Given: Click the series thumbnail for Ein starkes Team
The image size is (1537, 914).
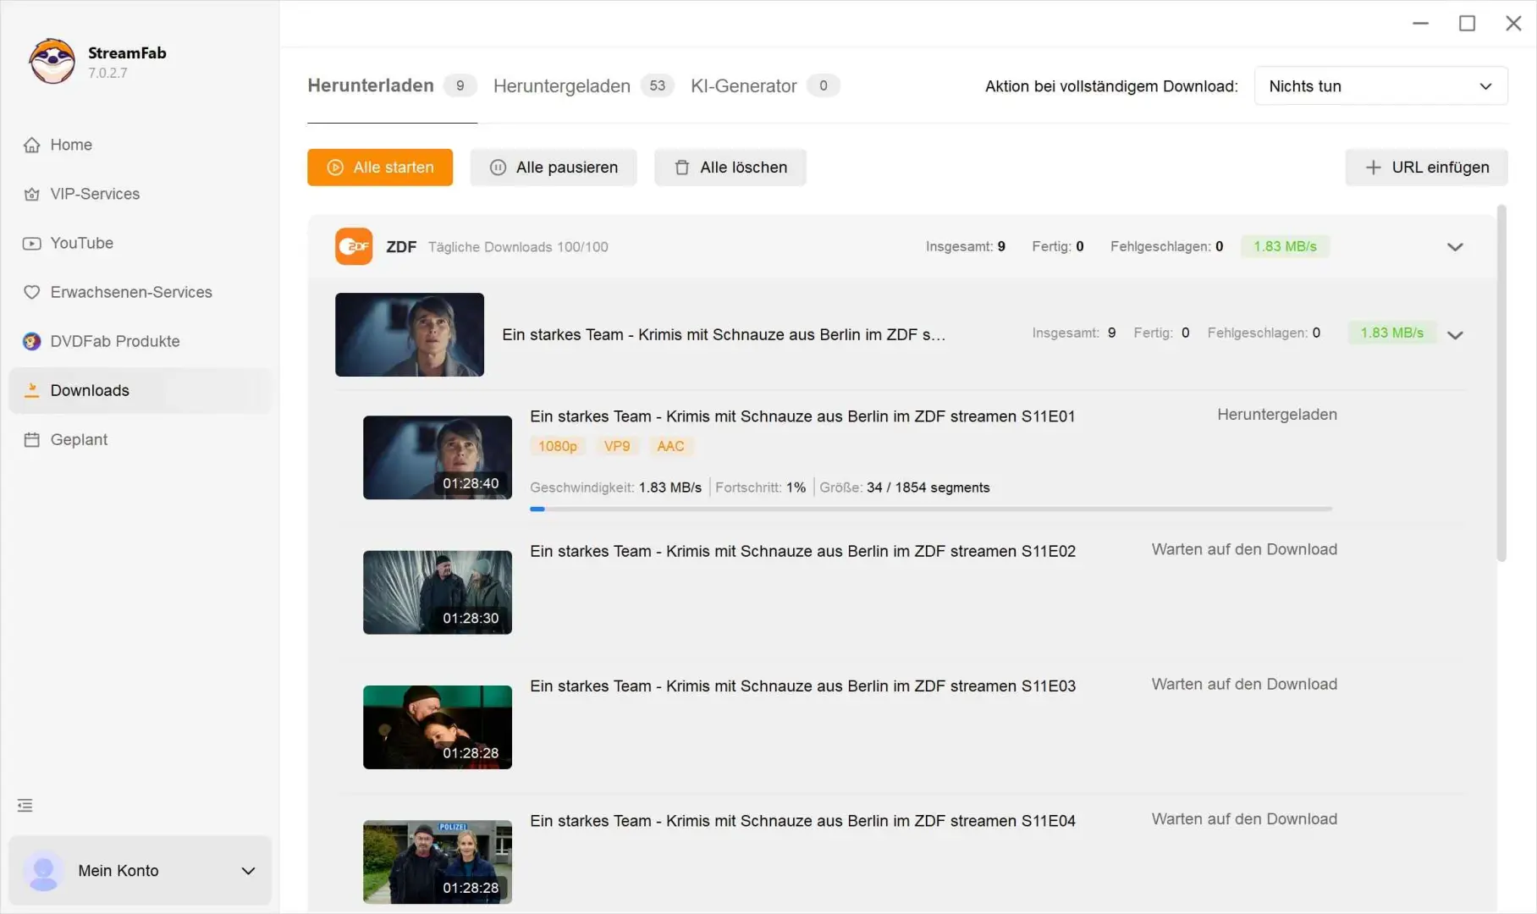Looking at the screenshot, I should [x=410, y=334].
